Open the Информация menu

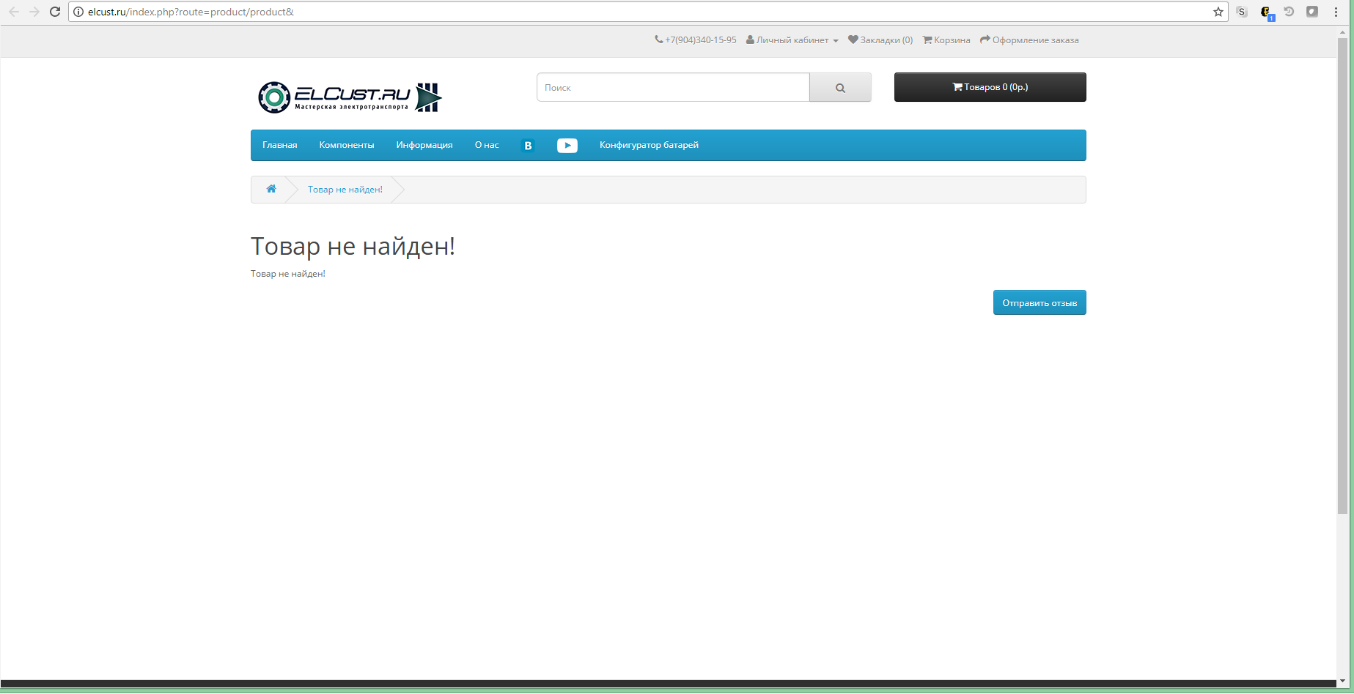[x=424, y=145]
